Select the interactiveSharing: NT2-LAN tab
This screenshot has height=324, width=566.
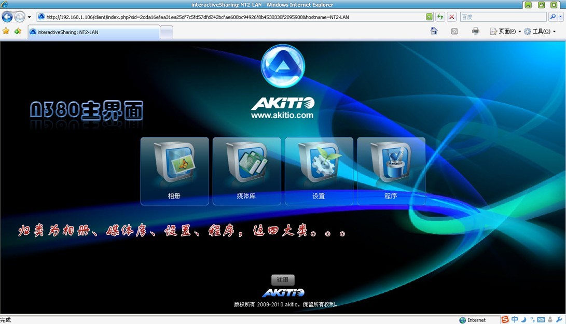pyautogui.click(x=94, y=32)
